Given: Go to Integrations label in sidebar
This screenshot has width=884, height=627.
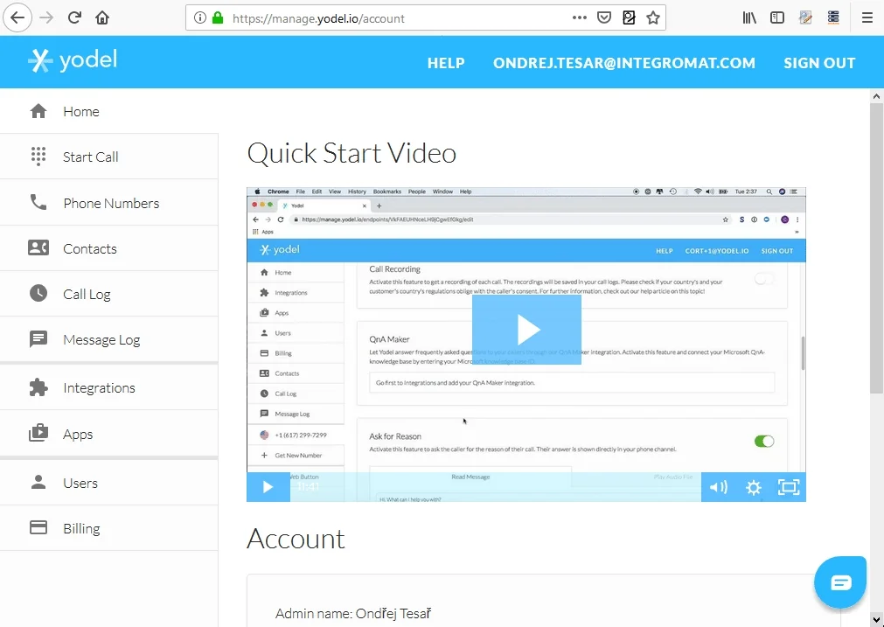Looking at the screenshot, I should 99,388.
